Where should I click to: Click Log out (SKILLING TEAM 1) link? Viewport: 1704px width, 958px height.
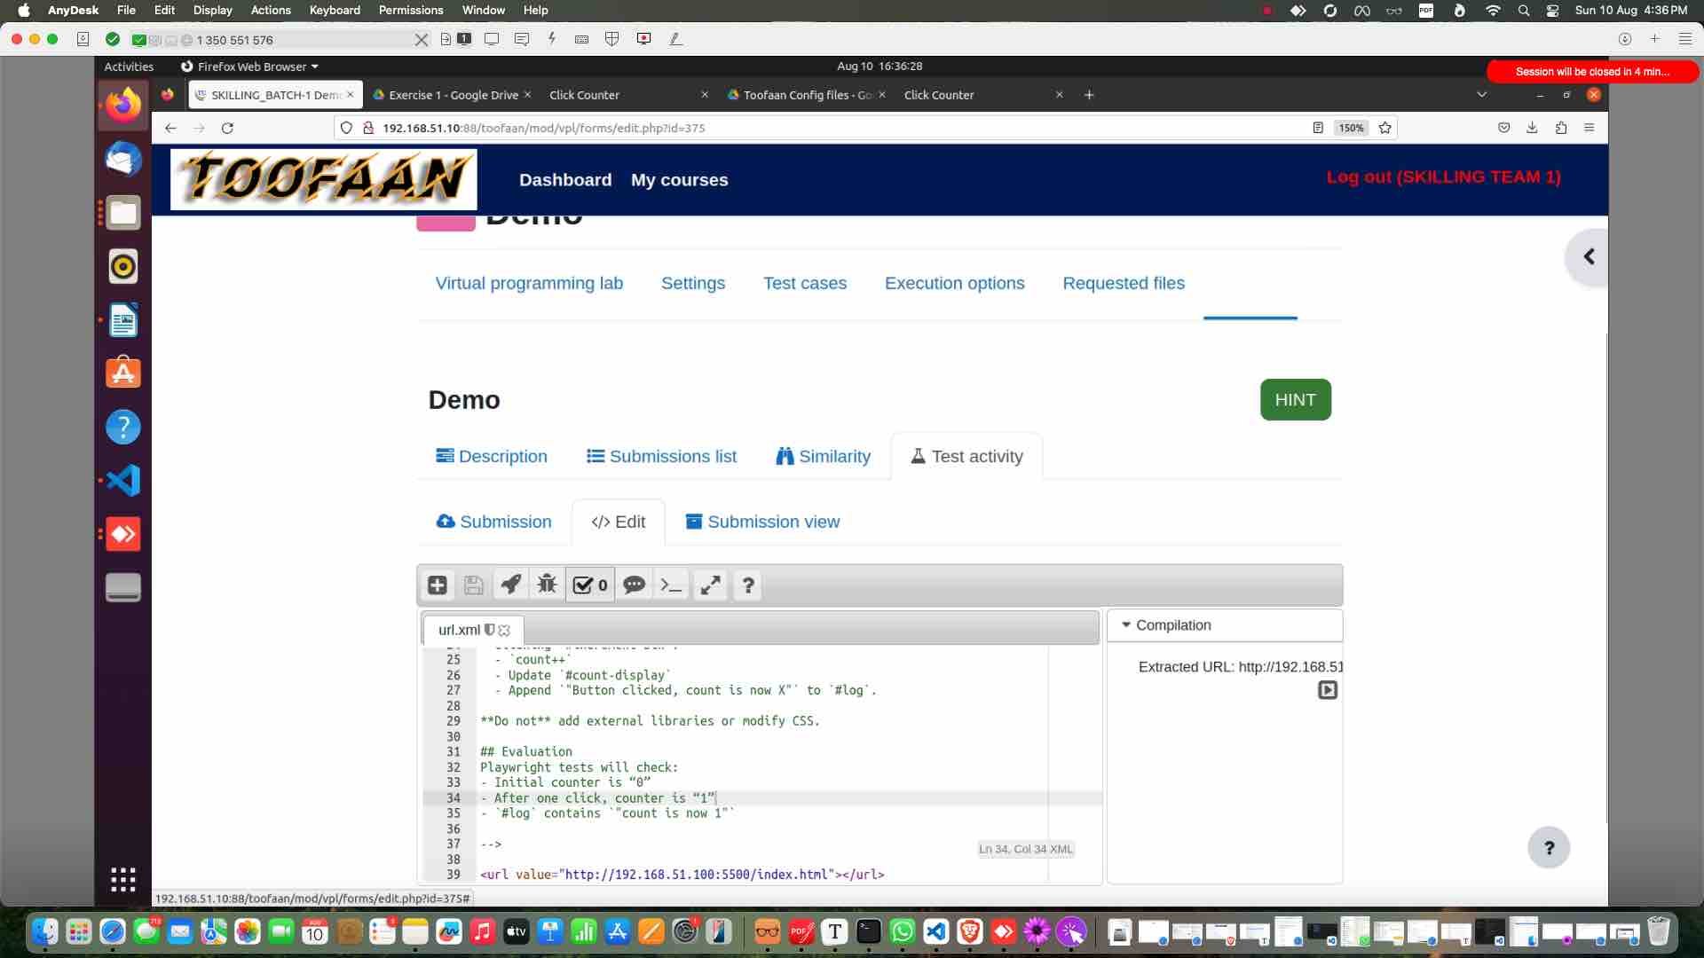coord(1443,177)
